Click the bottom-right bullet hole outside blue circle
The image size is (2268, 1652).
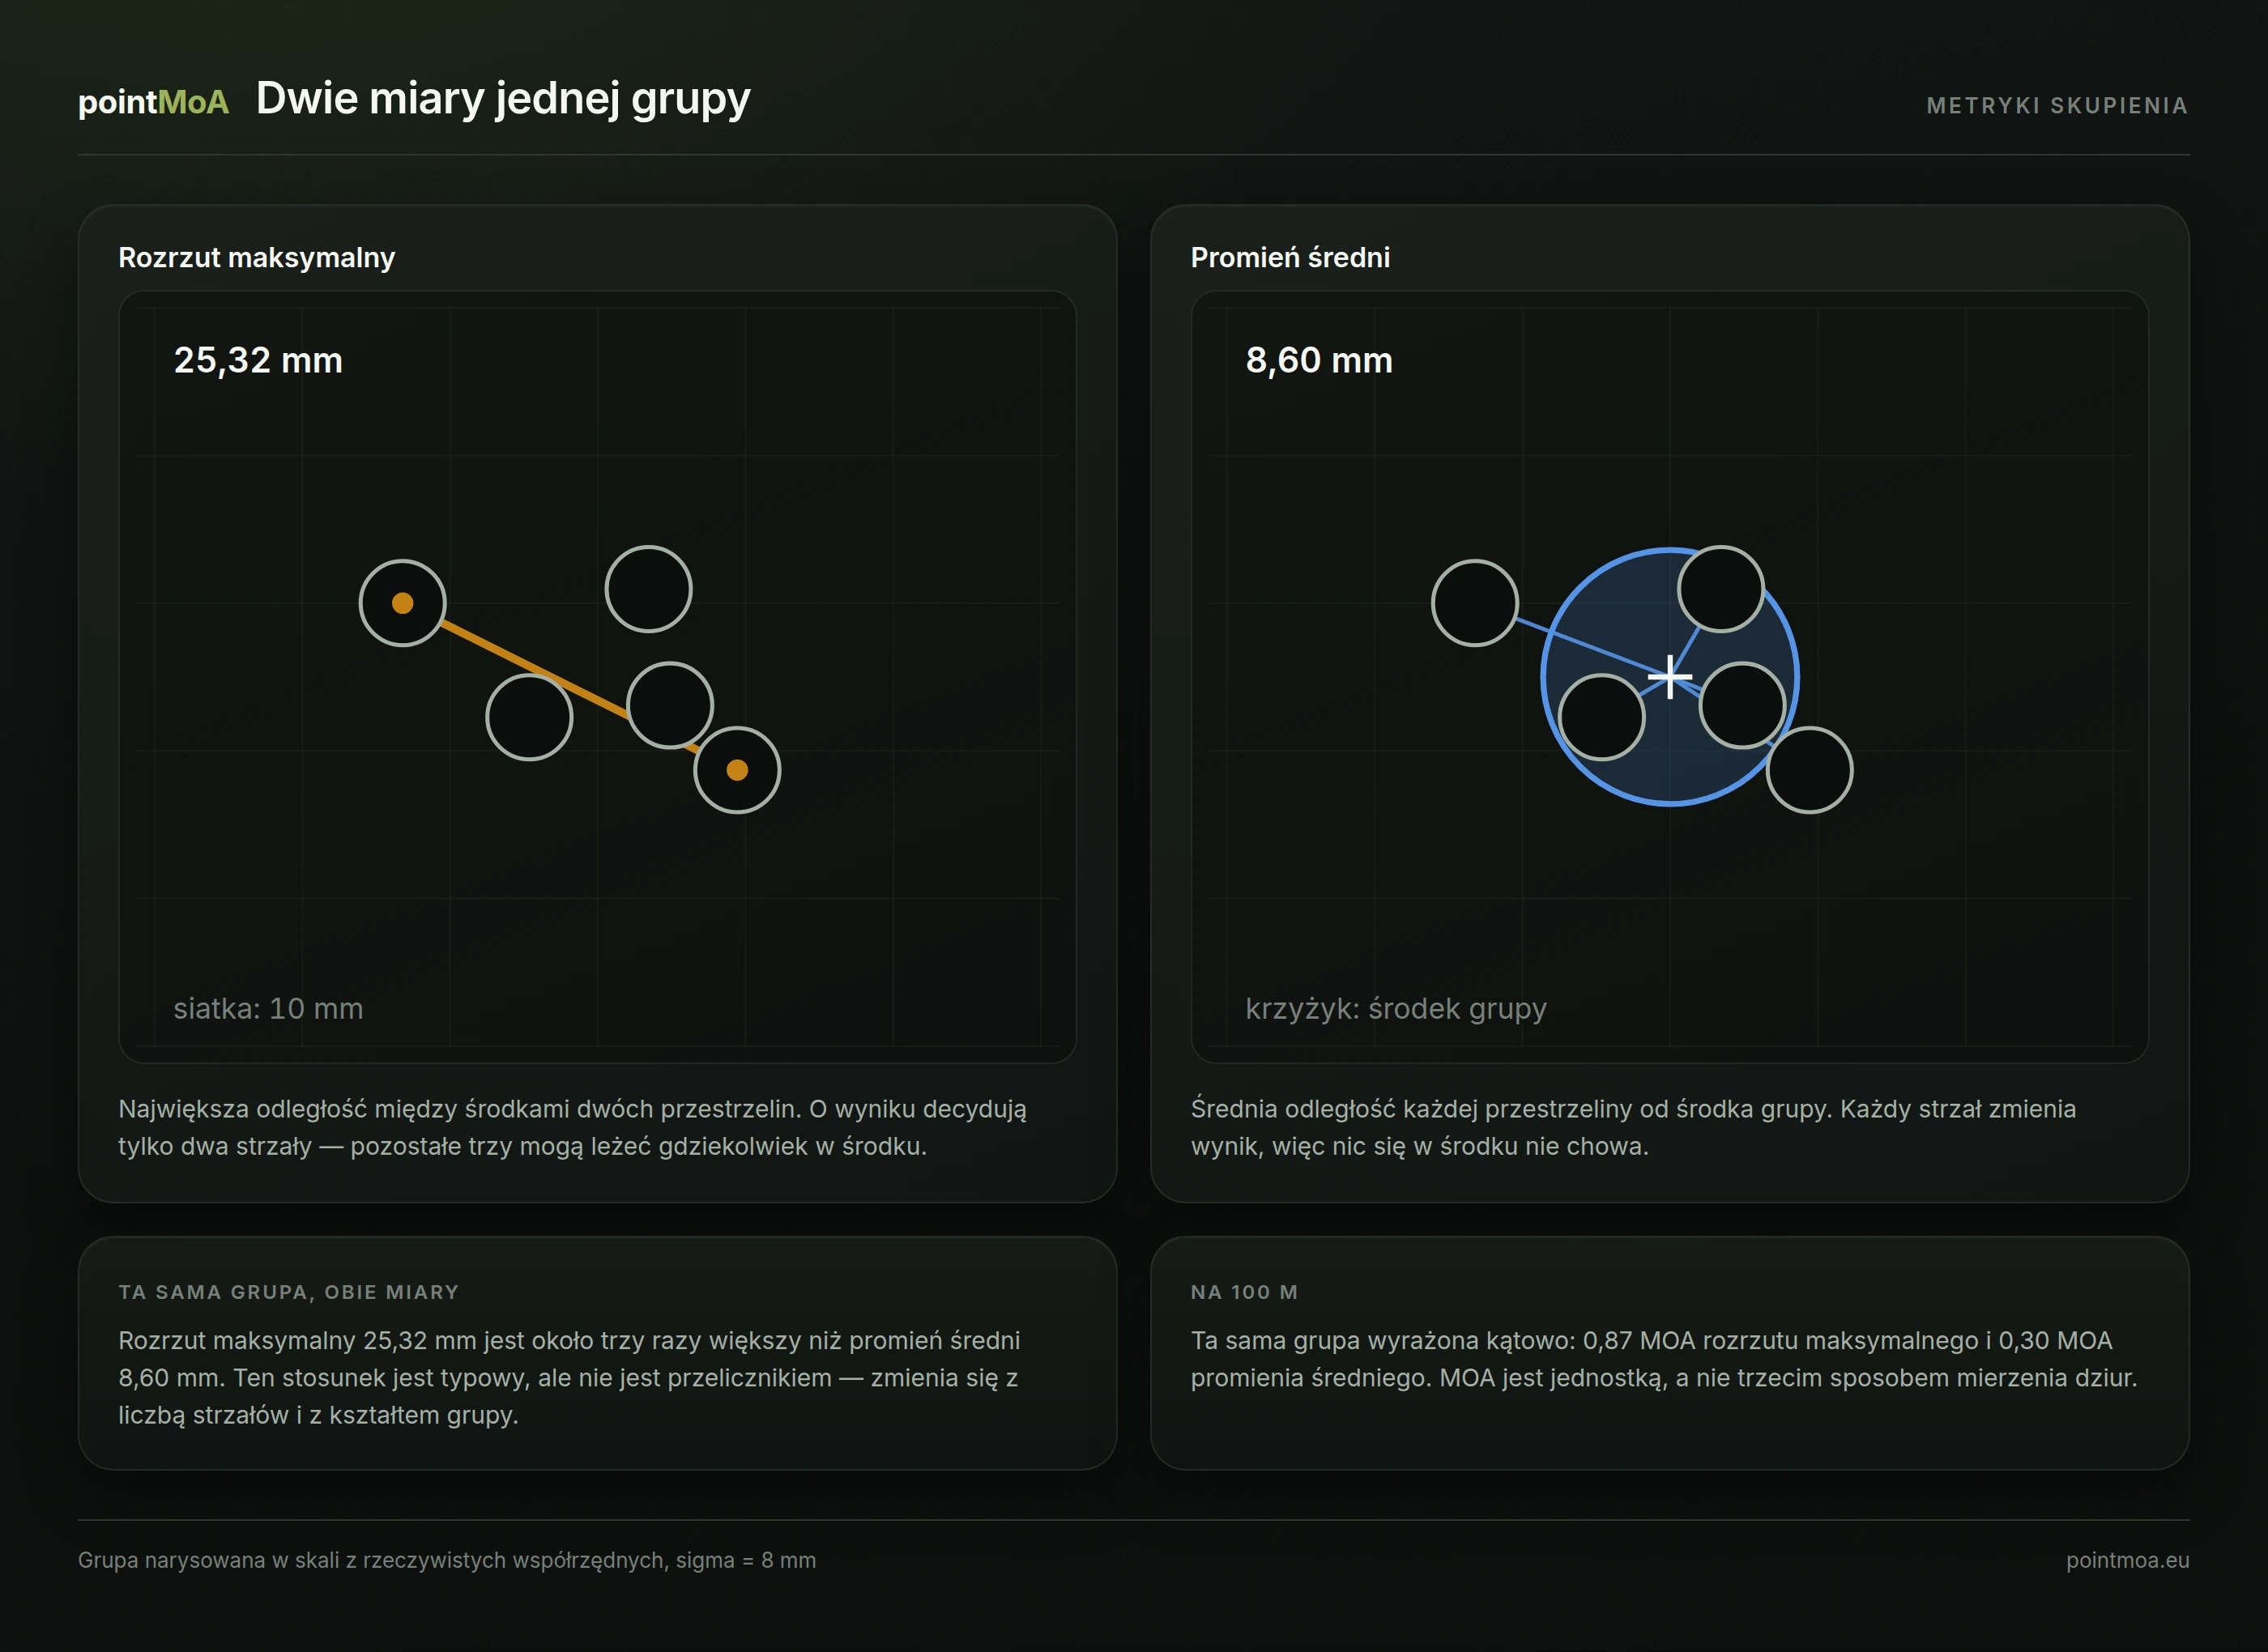coord(1810,770)
